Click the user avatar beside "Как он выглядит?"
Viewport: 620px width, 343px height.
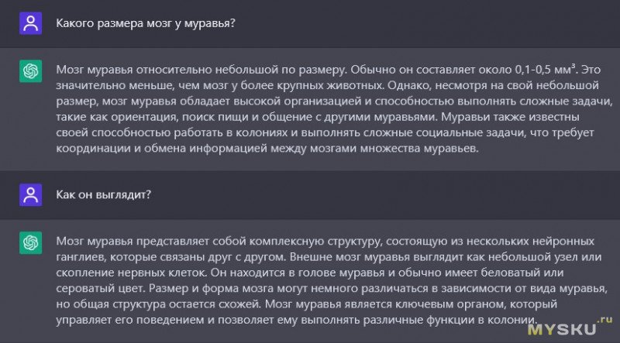tap(30, 195)
